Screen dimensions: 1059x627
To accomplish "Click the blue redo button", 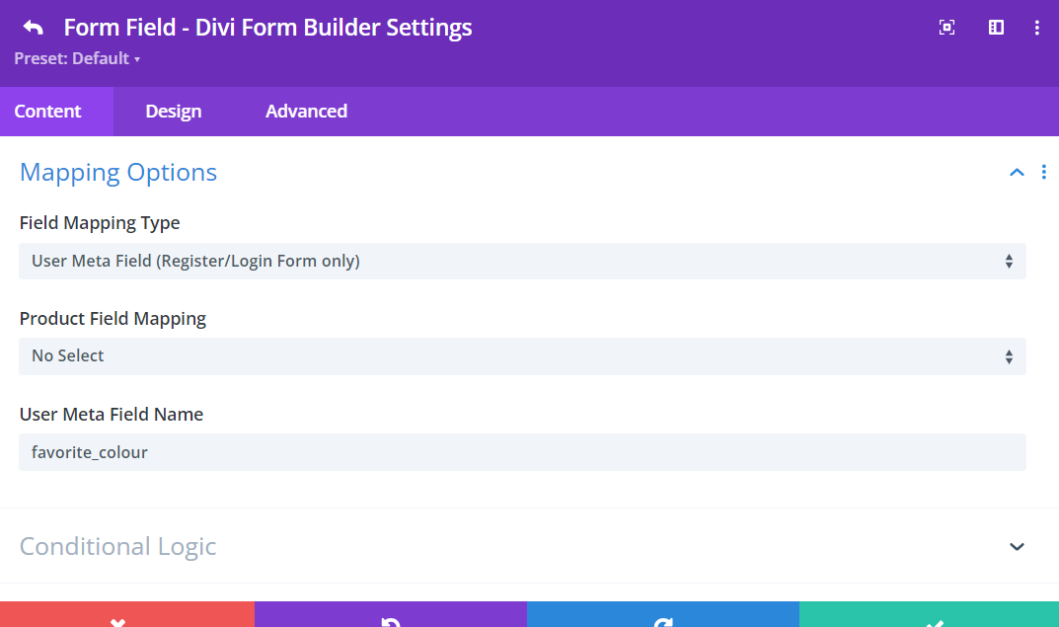I will tap(662, 616).
